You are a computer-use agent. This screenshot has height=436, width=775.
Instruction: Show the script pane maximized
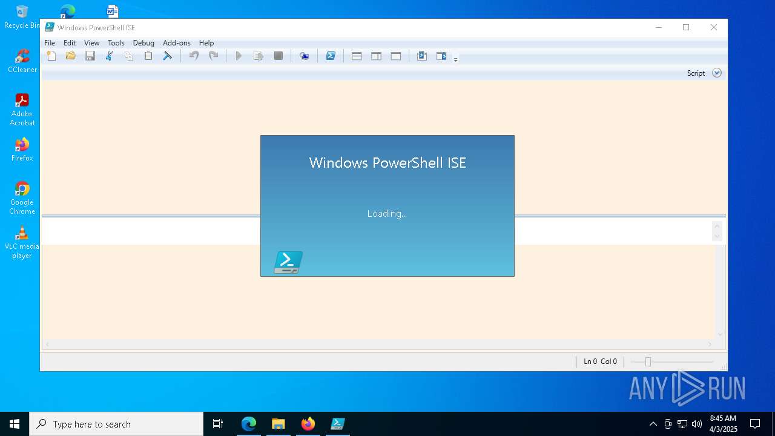coord(396,56)
